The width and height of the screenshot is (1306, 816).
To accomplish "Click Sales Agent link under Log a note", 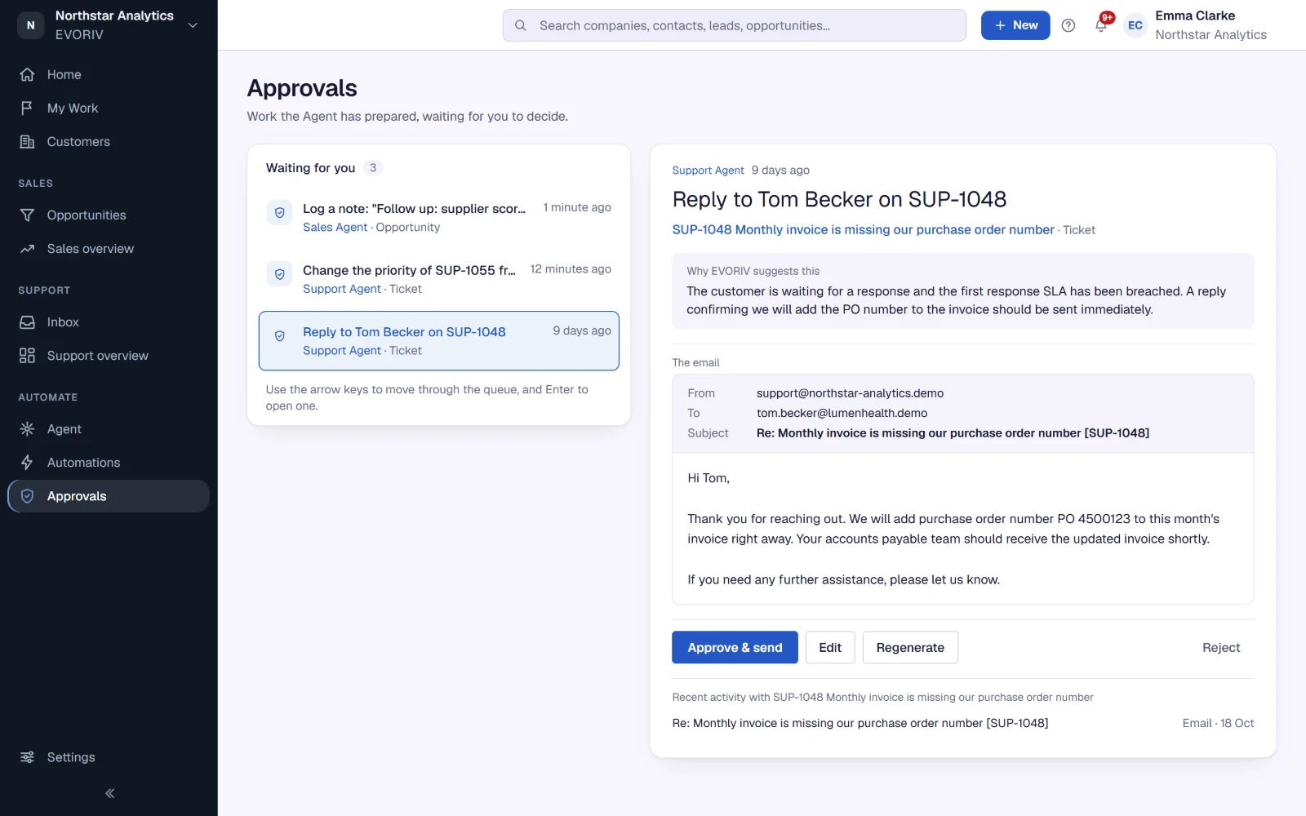I will point(335,227).
